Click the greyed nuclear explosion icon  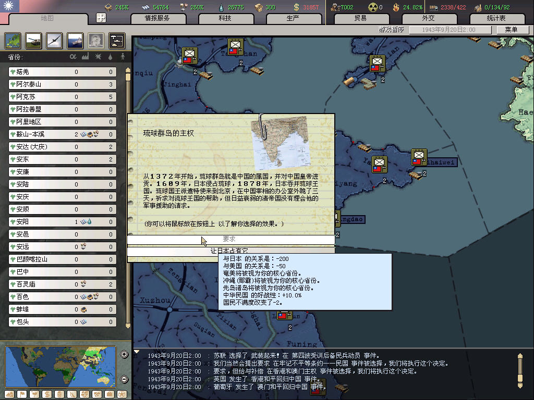click(96, 41)
